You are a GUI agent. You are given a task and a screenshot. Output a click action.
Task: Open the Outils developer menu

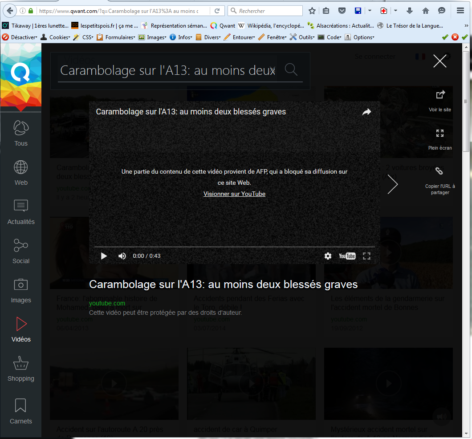pos(302,37)
